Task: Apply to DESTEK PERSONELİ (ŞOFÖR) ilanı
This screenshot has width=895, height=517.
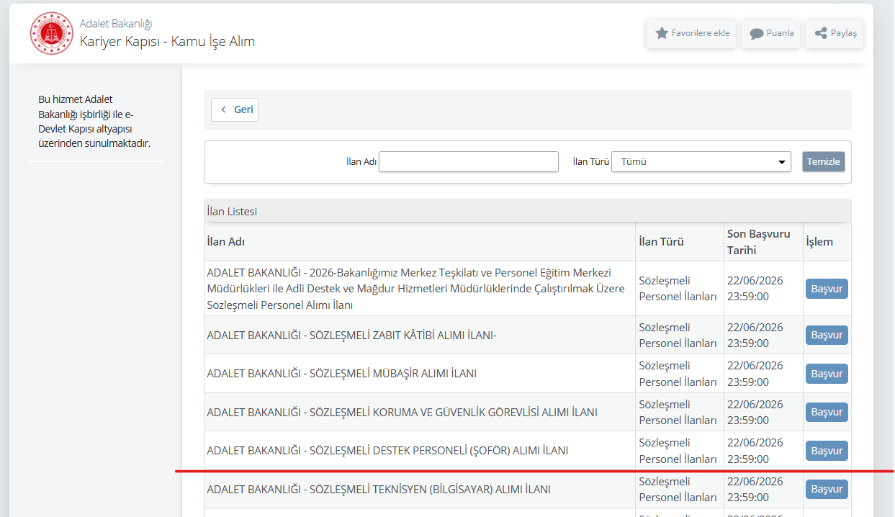Action: pos(827,451)
